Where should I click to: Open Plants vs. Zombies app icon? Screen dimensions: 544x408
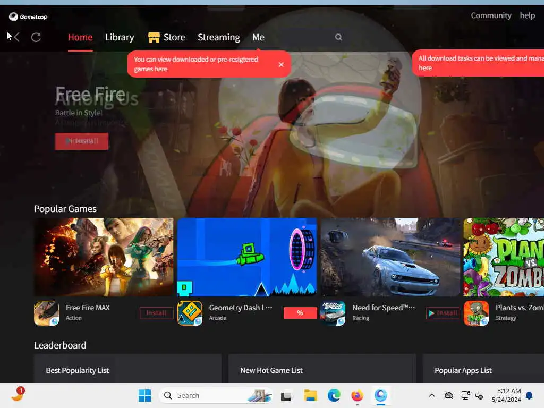coord(477,313)
